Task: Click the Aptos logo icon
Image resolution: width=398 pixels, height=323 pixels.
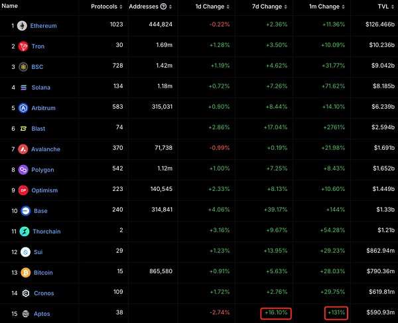Action: (26, 314)
